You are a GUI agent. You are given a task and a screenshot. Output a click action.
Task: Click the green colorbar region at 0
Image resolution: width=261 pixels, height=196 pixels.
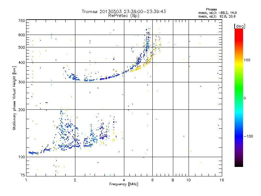239,98
